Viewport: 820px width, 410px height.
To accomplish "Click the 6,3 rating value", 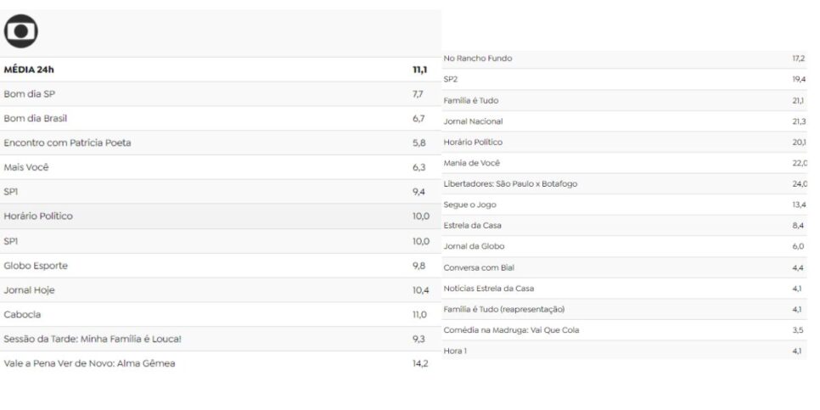I will pos(418,167).
